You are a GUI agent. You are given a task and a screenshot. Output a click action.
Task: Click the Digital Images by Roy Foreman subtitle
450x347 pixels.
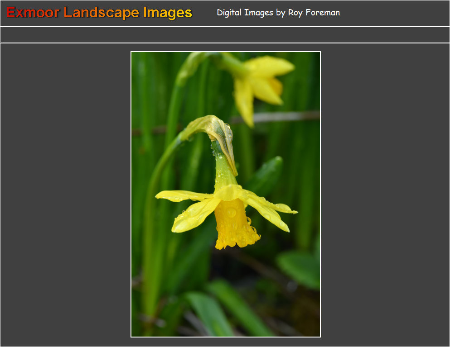pos(278,13)
